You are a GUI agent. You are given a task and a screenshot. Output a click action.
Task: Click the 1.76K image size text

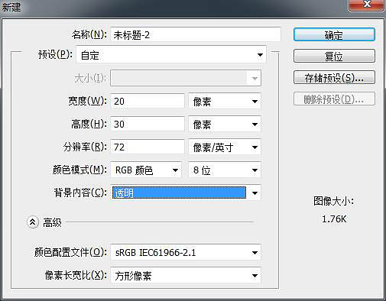[334, 219]
